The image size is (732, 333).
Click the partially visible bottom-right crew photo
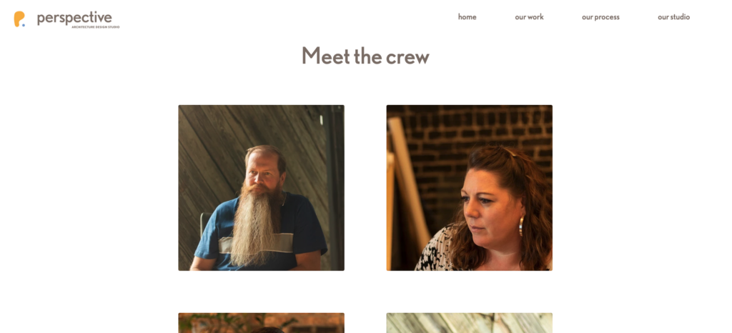click(x=469, y=323)
